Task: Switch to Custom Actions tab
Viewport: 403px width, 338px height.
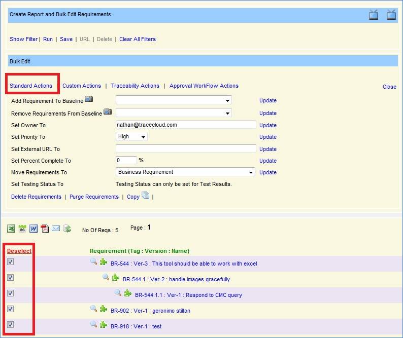Action: point(82,86)
